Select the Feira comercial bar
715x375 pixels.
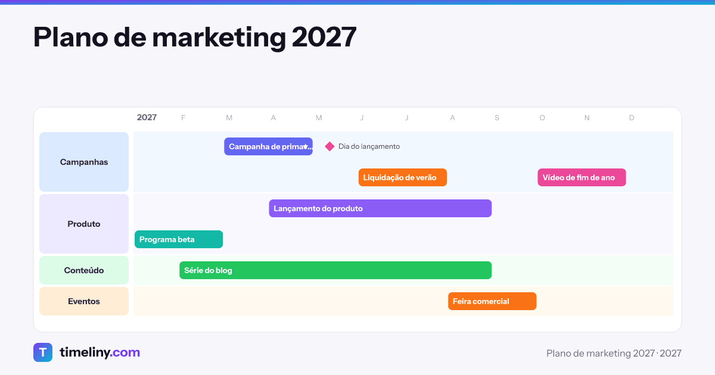point(492,301)
